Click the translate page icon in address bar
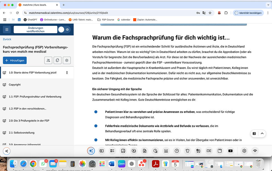The height and width of the screenshot is (171, 272). tap(204, 13)
